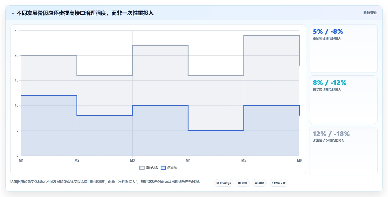Screen dimensions: 388x197
Task: Click the lightning icon beside the title
Action: tap(12, 13)
